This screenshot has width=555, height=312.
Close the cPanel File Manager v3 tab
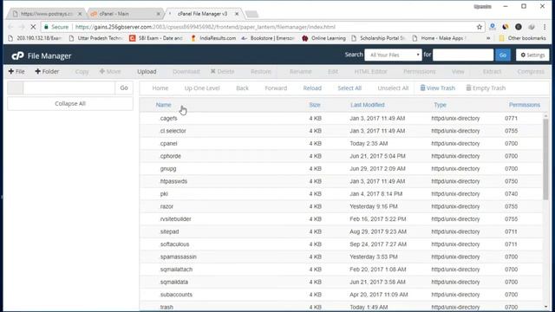click(237, 14)
